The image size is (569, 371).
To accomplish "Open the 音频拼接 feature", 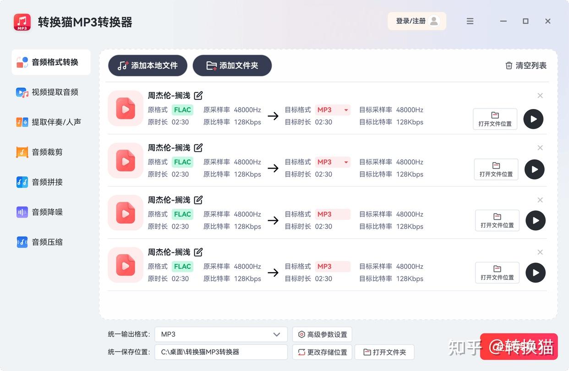I will [50, 182].
